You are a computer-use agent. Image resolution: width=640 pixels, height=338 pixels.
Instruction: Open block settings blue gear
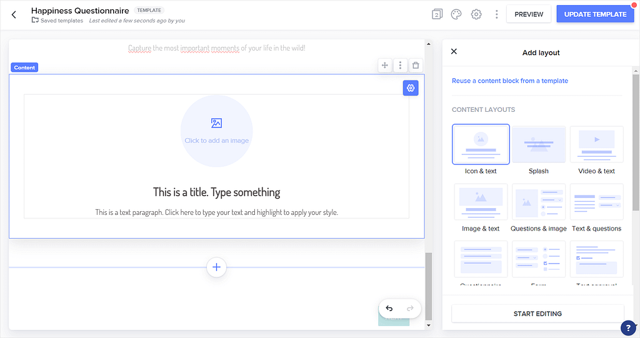(x=411, y=87)
